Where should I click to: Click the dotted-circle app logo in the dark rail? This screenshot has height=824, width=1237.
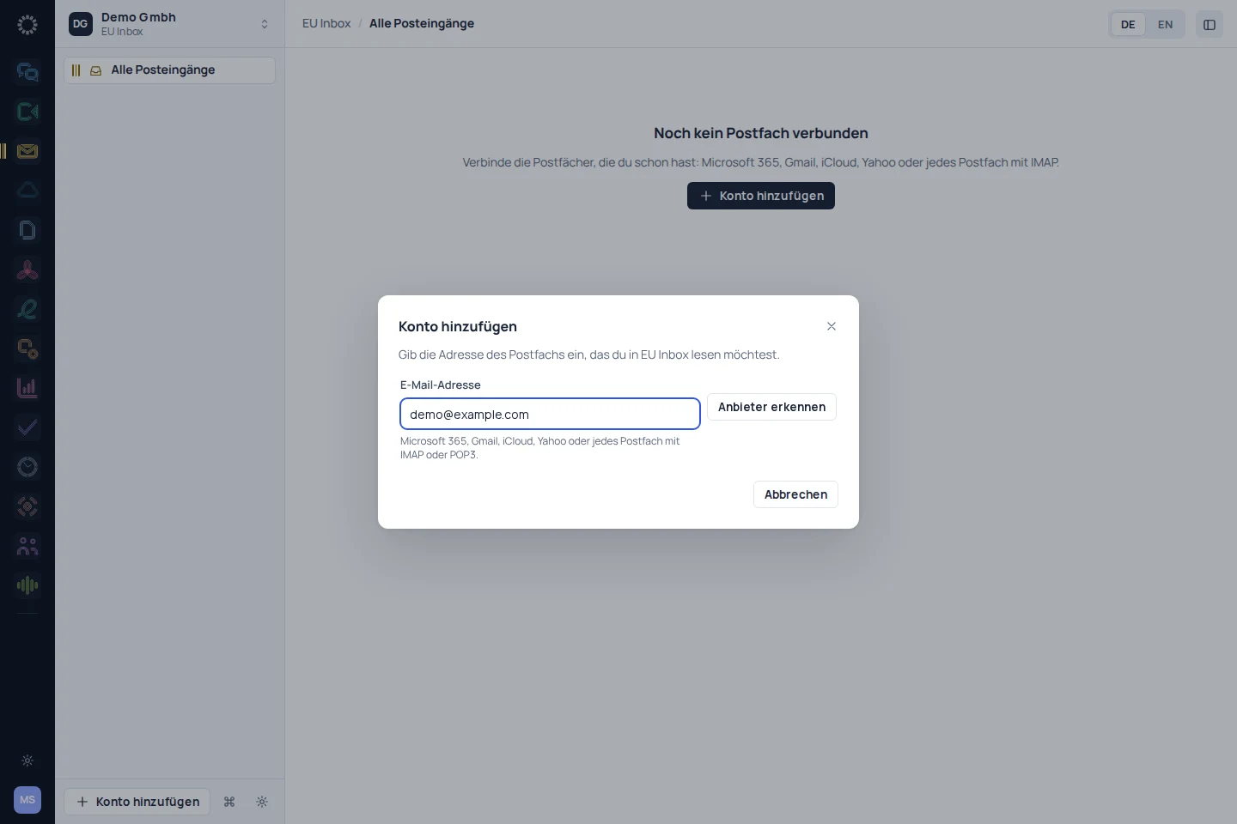click(27, 25)
